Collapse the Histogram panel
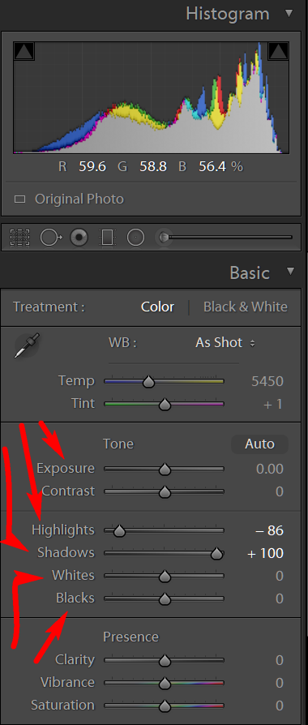 pyautogui.click(x=289, y=13)
